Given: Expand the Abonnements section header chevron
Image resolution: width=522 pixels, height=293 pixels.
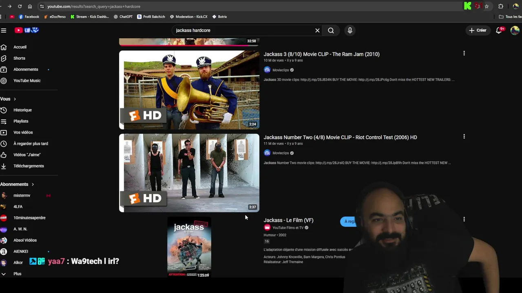Looking at the screenshot, I should [x=33, y=184].
